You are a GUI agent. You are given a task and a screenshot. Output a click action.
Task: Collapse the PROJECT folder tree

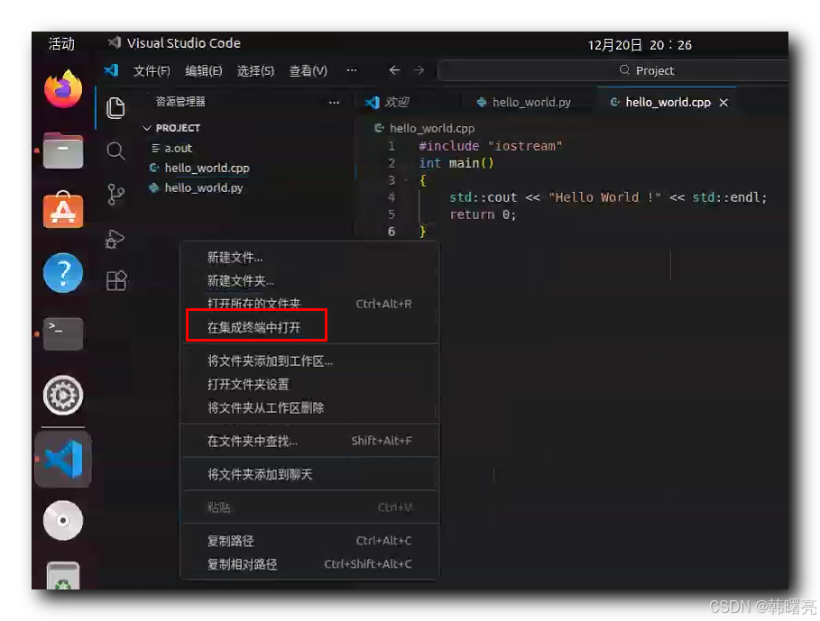[147, 128]
